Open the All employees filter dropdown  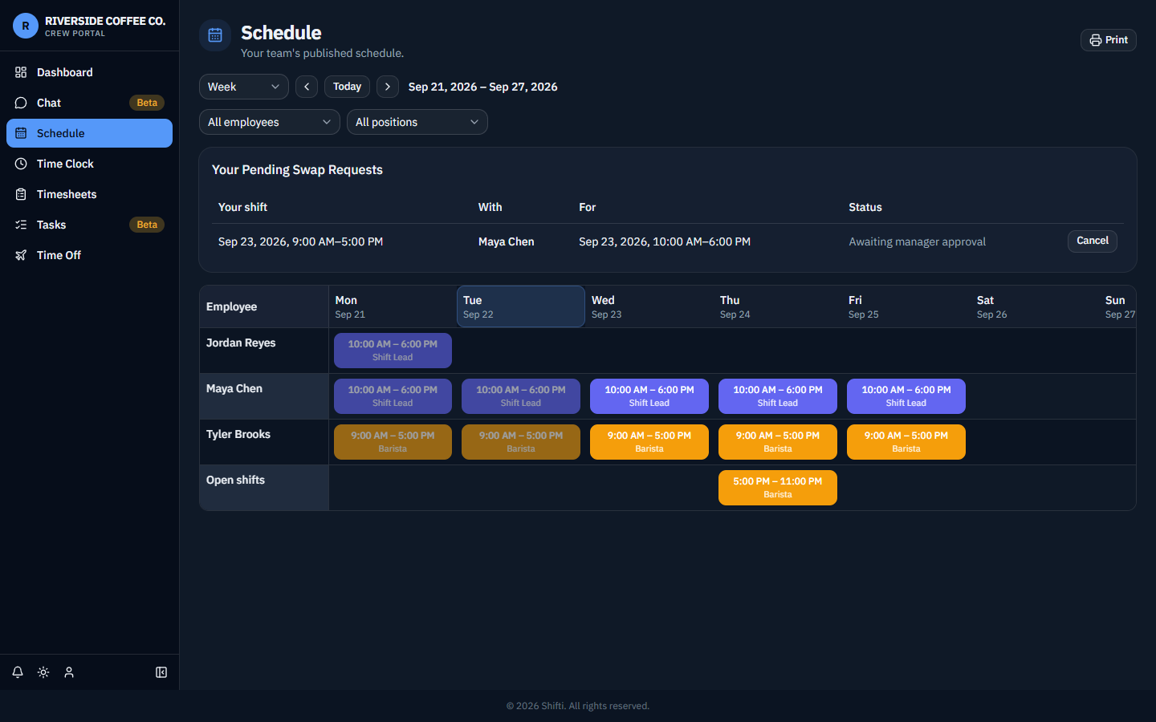pos(270,122)
